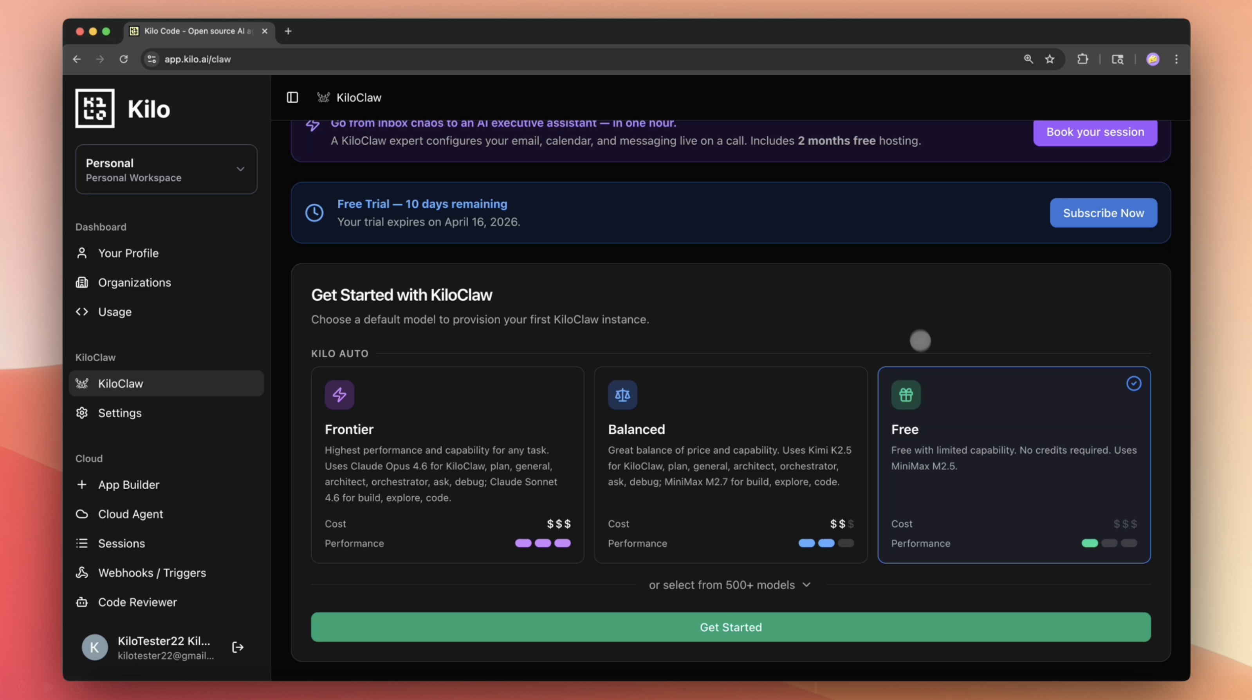Open the Personal workspace dropdown
This screenshot has height=700, width=1252.
click(166, 169)
